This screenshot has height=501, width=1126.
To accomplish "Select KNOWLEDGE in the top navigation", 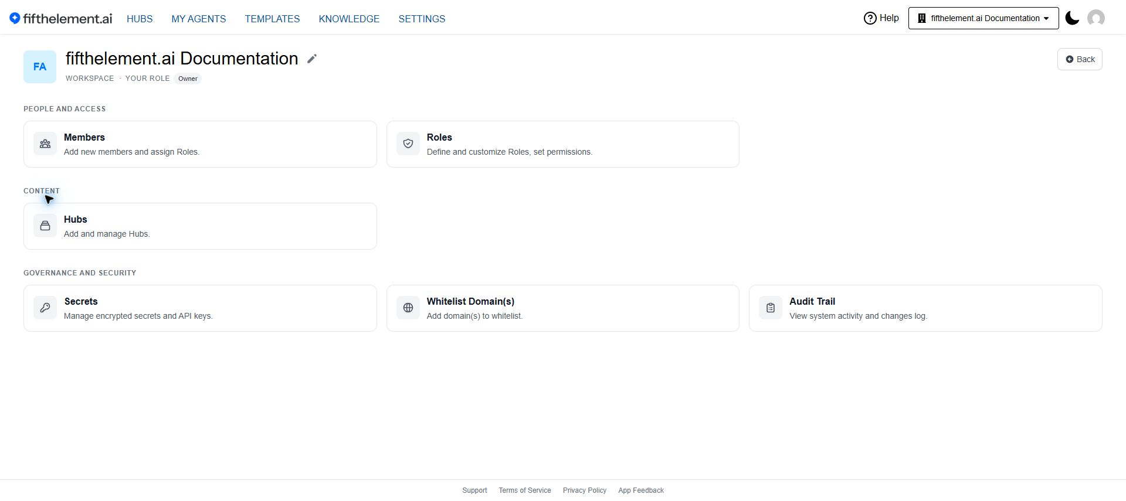I will pos(349,19).
